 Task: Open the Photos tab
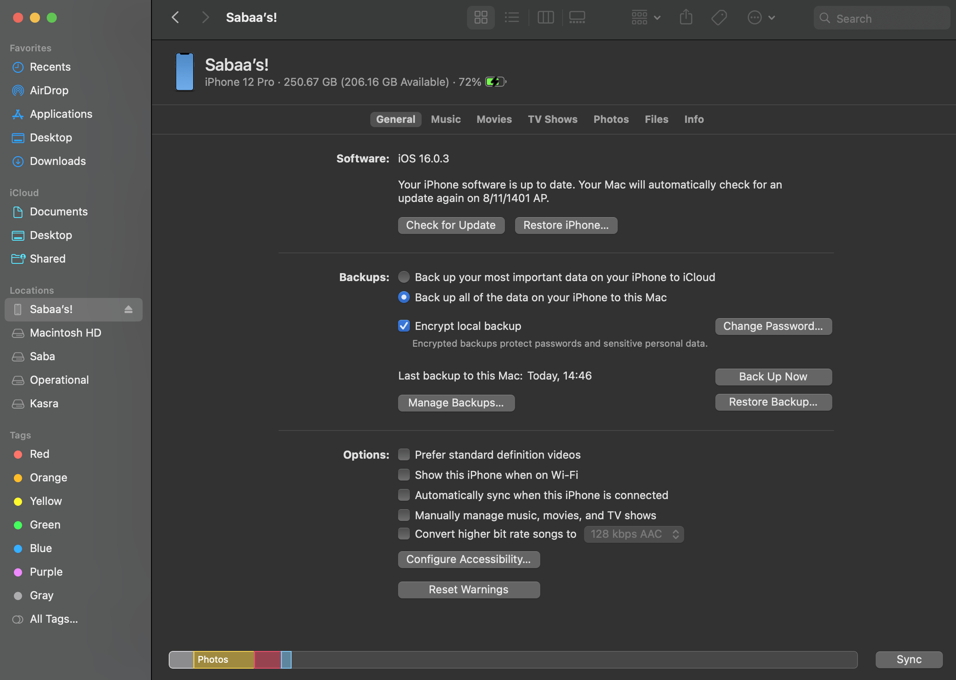click(611, 120)
